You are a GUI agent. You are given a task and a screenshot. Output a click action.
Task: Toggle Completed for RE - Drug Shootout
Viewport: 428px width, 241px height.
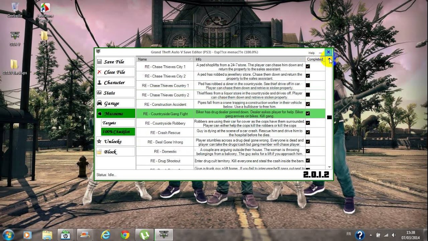pos(308,160)
